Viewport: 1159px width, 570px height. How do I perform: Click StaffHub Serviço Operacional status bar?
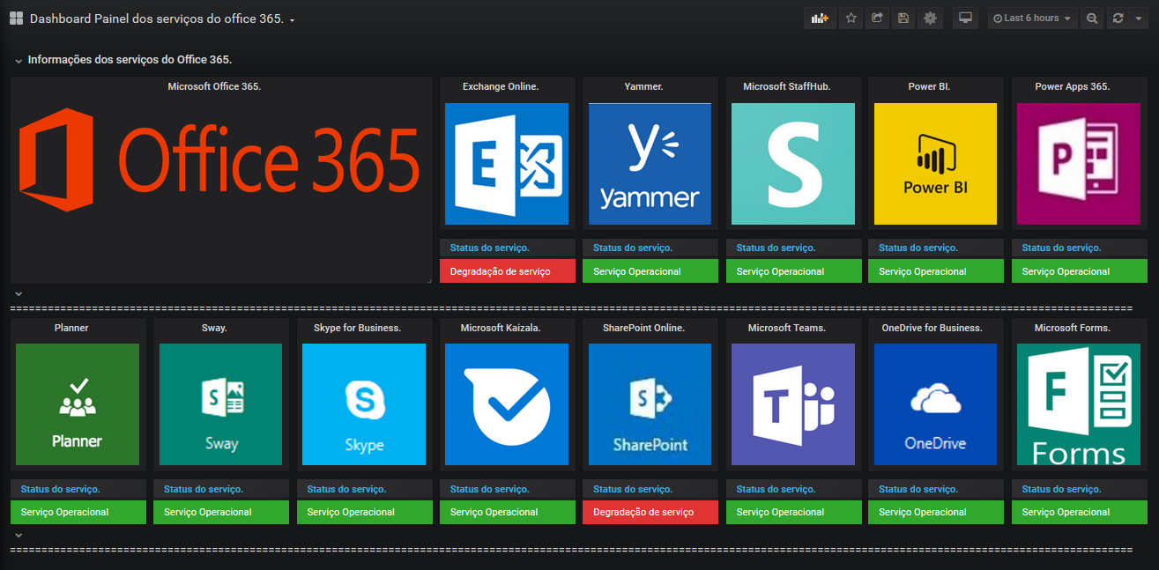click(794, 271)
